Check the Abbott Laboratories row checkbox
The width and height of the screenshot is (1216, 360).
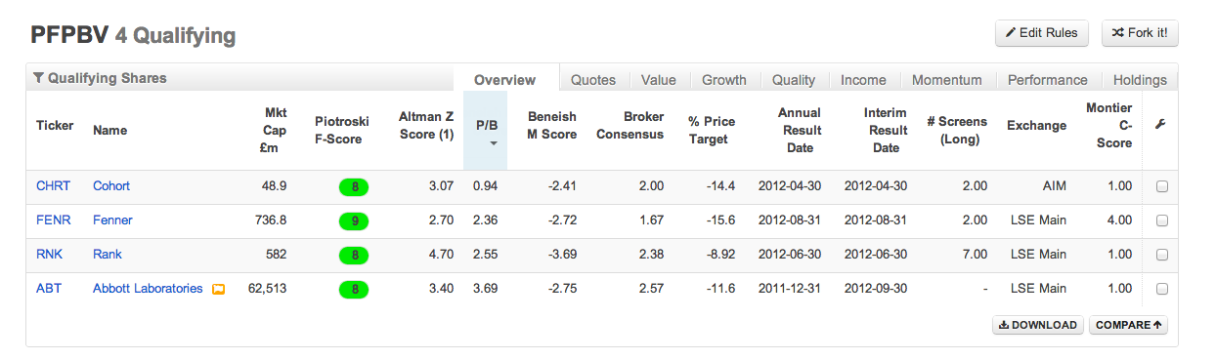click(1162, 290)
